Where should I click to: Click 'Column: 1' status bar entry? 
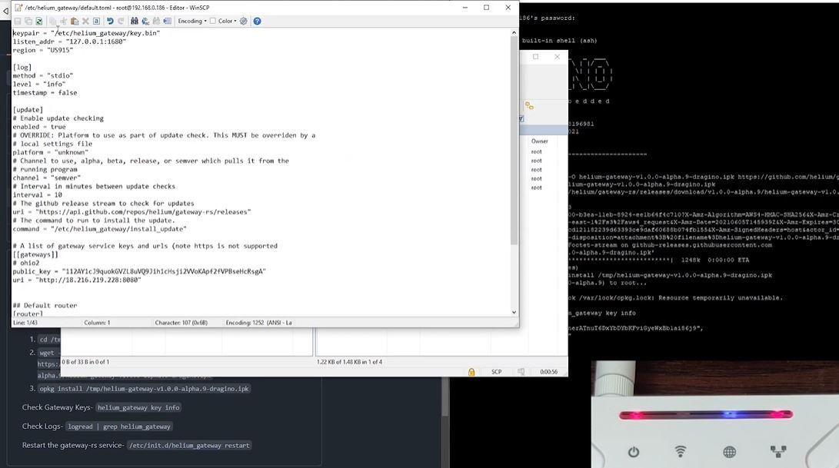click(97, 323)
